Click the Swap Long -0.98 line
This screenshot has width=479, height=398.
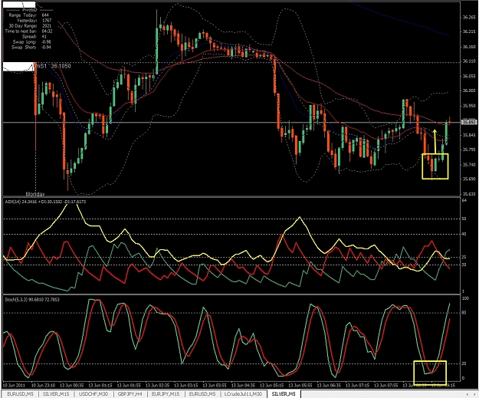31,42
